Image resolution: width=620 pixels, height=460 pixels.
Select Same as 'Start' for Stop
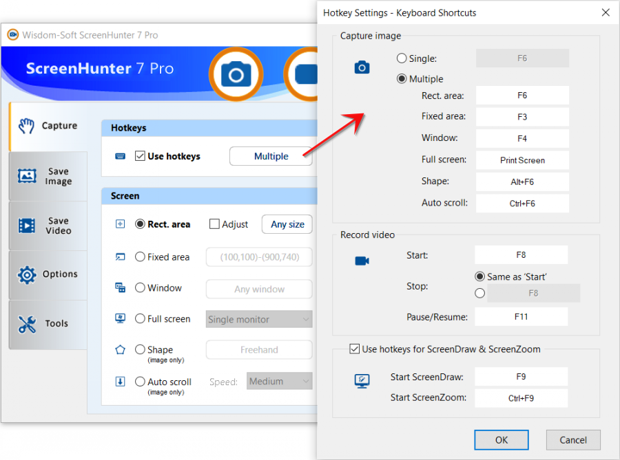click(479, 276)
